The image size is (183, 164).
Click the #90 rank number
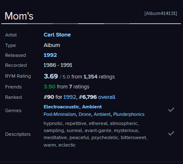(x=49, y=97)
